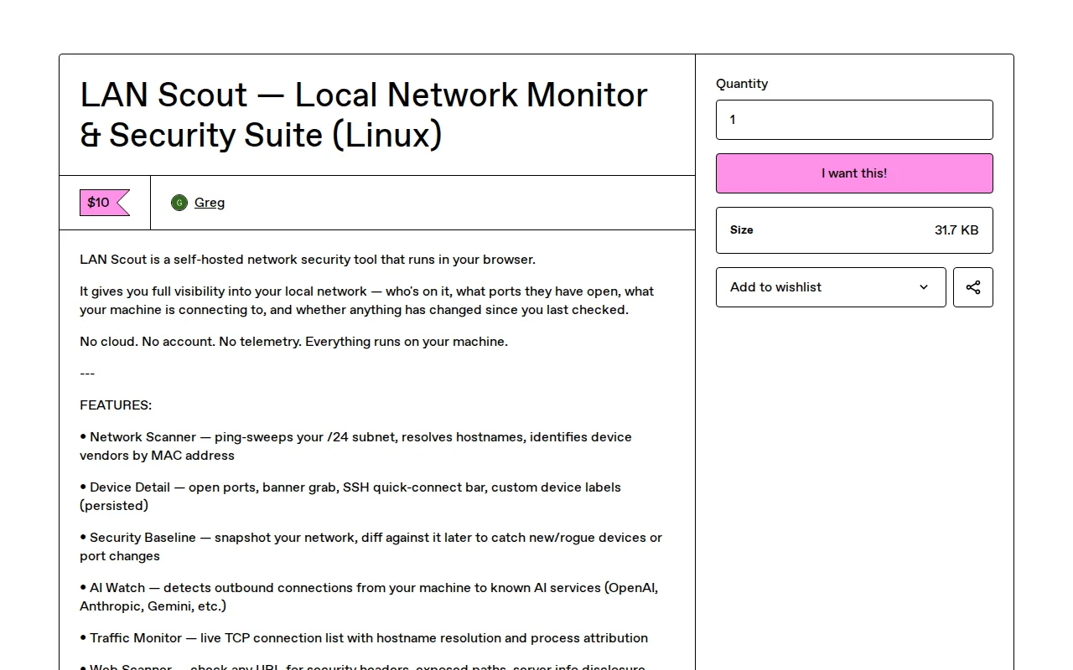Click the "Size" label
1073x670 pixels.
click(742, 230)
